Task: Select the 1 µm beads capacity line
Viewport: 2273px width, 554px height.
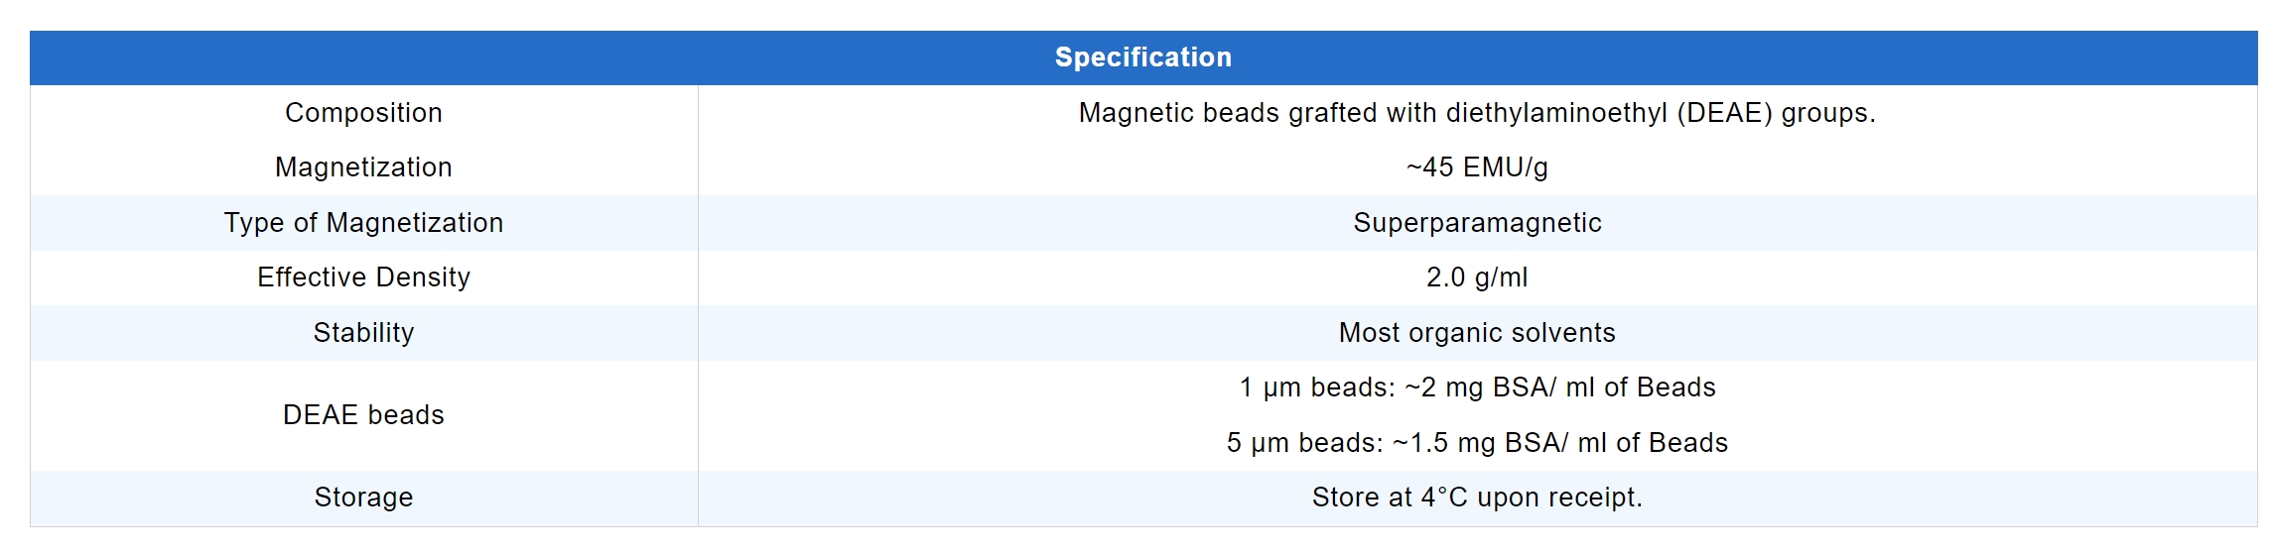Action: coord(1477,388)
